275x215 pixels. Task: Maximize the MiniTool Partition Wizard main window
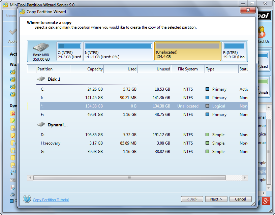pyautogui.click(x=252, y=3)
